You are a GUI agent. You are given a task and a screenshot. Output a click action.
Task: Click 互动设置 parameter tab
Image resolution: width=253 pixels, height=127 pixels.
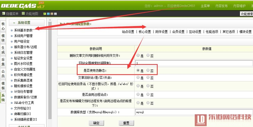pyautogui.click(x=195, y=32)
